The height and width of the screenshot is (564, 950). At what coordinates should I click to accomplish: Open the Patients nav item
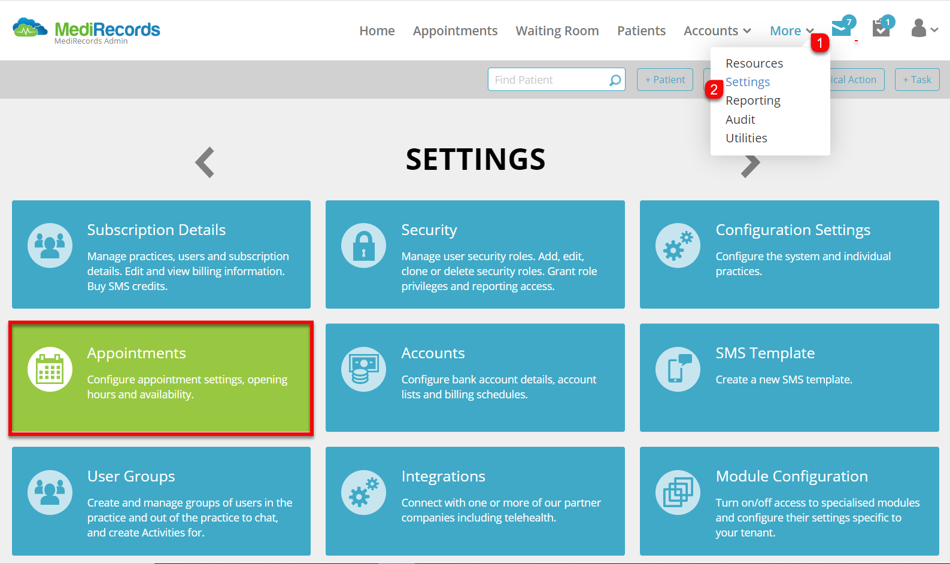tap(641, 31)
